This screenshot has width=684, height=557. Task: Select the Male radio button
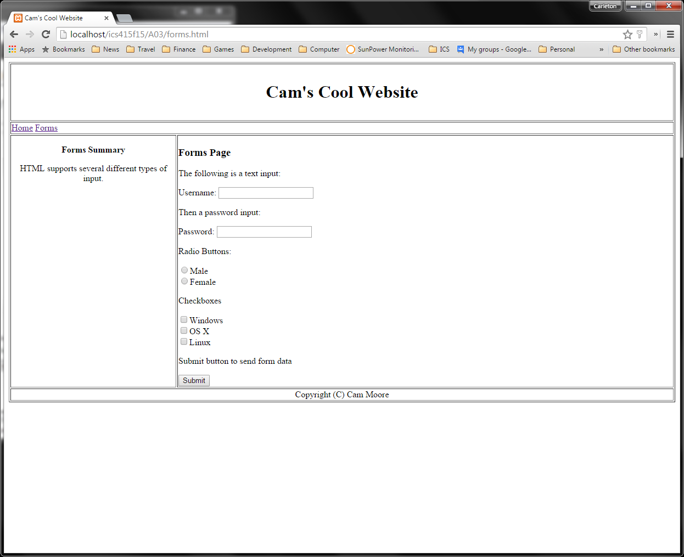point(184,270)
